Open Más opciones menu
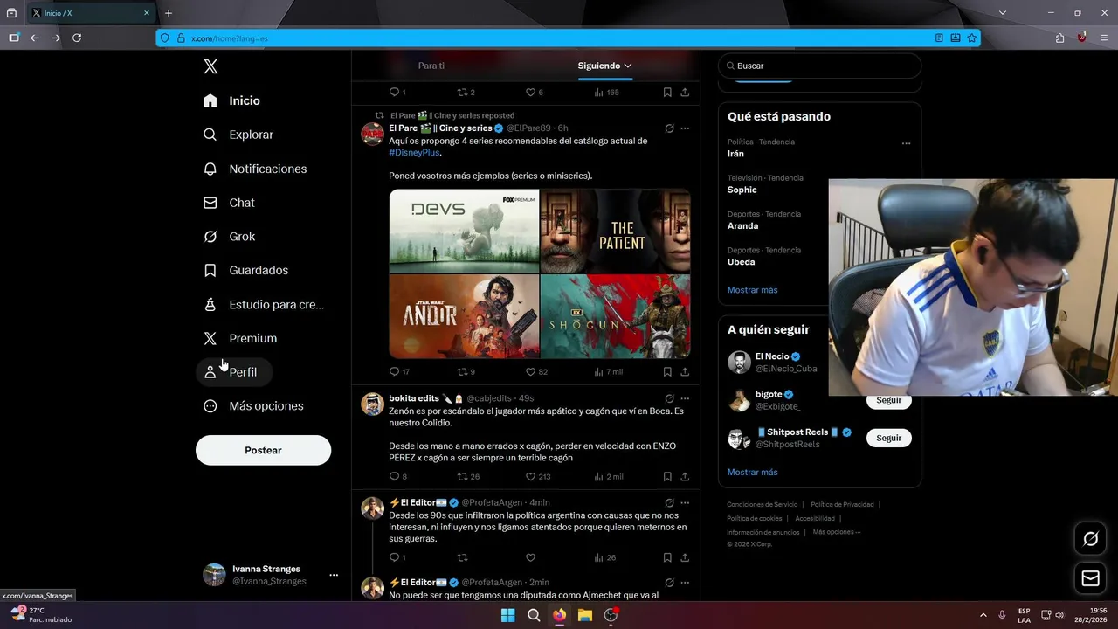The height and width of the screenshot is (629, 1118). 253,406
